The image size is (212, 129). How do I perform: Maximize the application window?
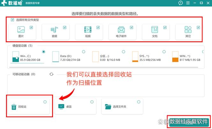[201, 3]
